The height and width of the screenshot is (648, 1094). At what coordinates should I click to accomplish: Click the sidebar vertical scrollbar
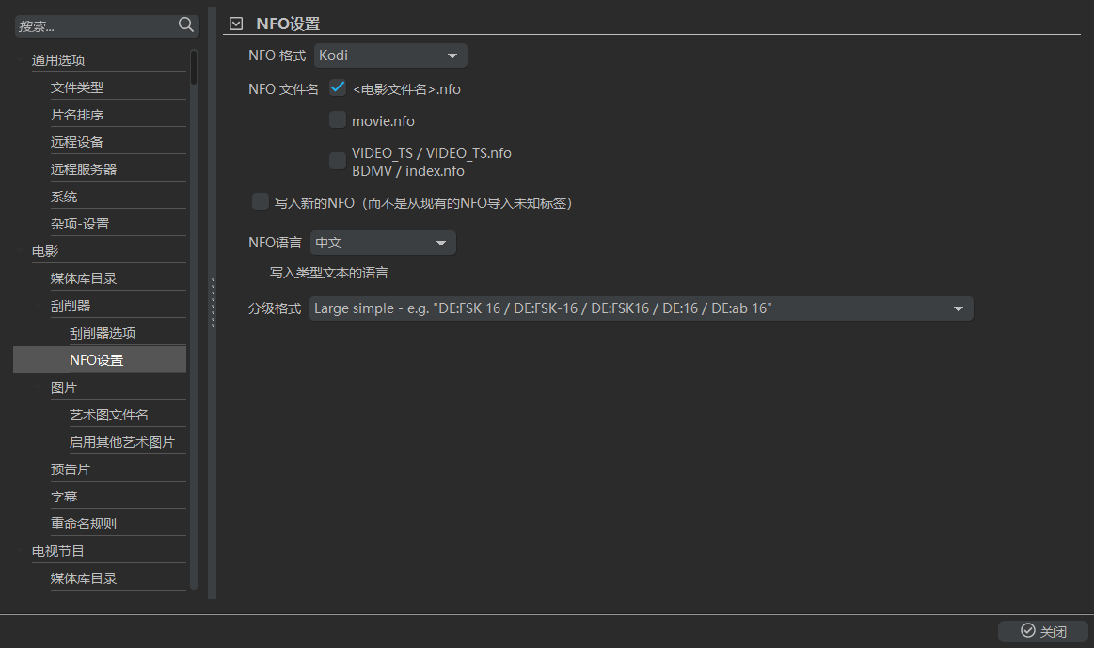click(x=194, y=68)
